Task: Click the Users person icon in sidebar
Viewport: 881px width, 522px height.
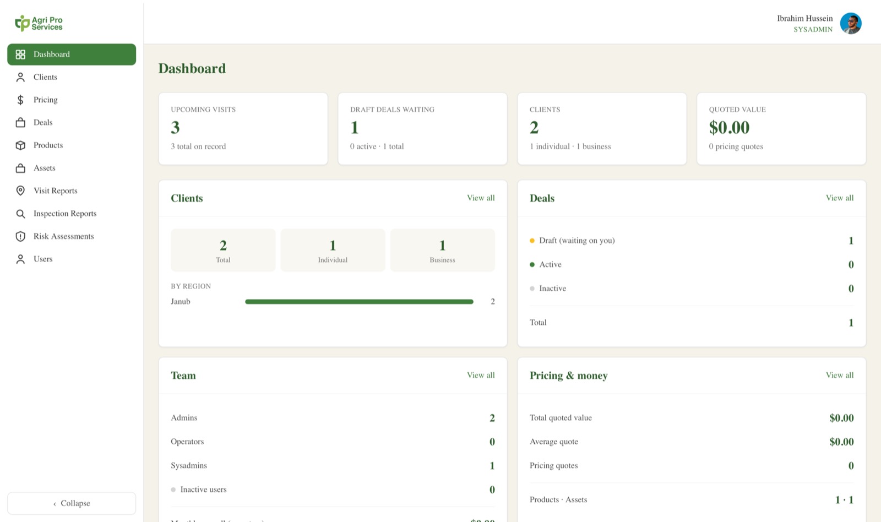Action: 20,259
